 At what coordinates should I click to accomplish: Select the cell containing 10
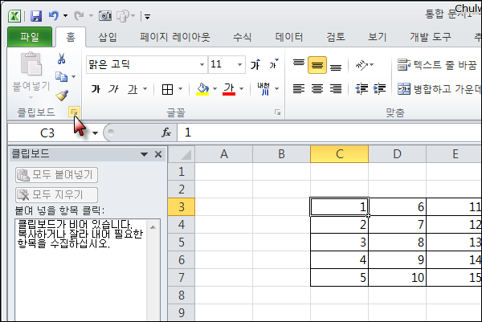click(x=397, y=278)
